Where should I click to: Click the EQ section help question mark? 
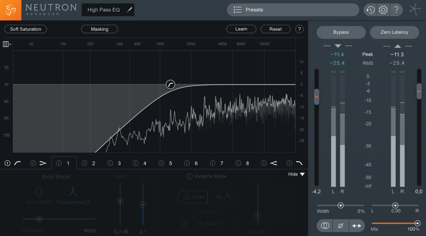tap(300, 29)
